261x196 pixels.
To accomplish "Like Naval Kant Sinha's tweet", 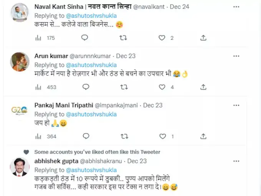I will (163, 38).
